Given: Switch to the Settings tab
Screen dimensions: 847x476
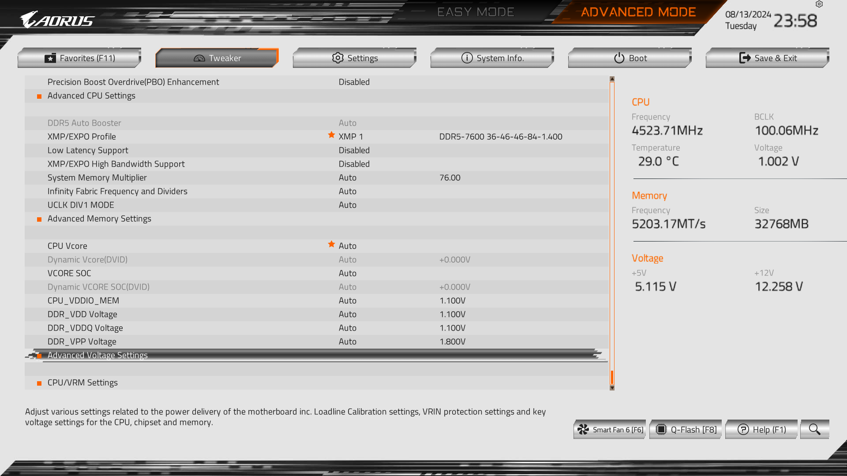Looking at the screenshot, I should coord(355,58).
